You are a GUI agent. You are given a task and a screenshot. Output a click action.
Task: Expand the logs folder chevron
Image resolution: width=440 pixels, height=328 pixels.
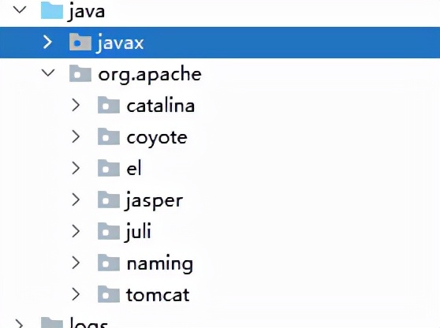point(19,323)
